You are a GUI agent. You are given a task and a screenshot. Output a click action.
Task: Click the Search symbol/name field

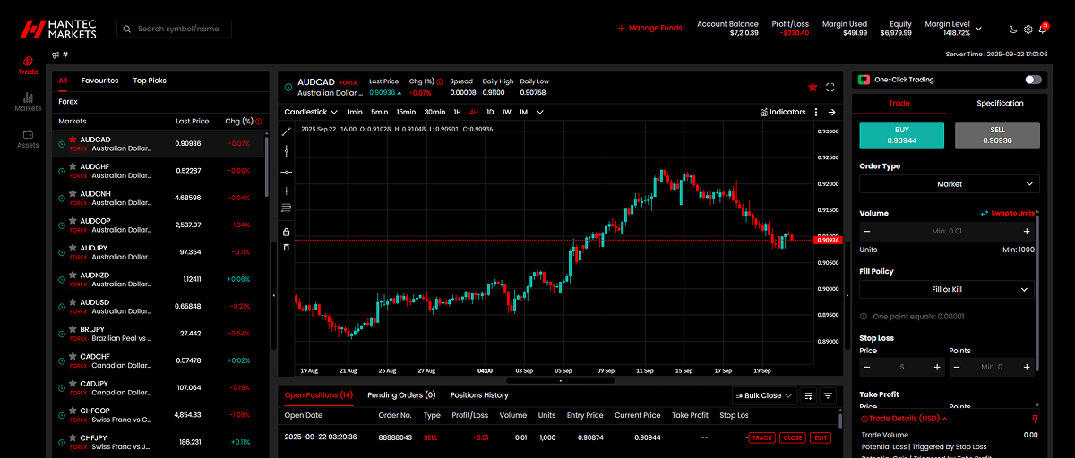(x=174, y=30)
